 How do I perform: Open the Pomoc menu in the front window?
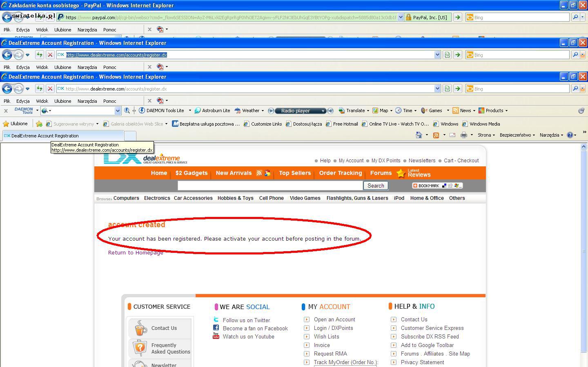pyautogui.click(x=109, y=101)
